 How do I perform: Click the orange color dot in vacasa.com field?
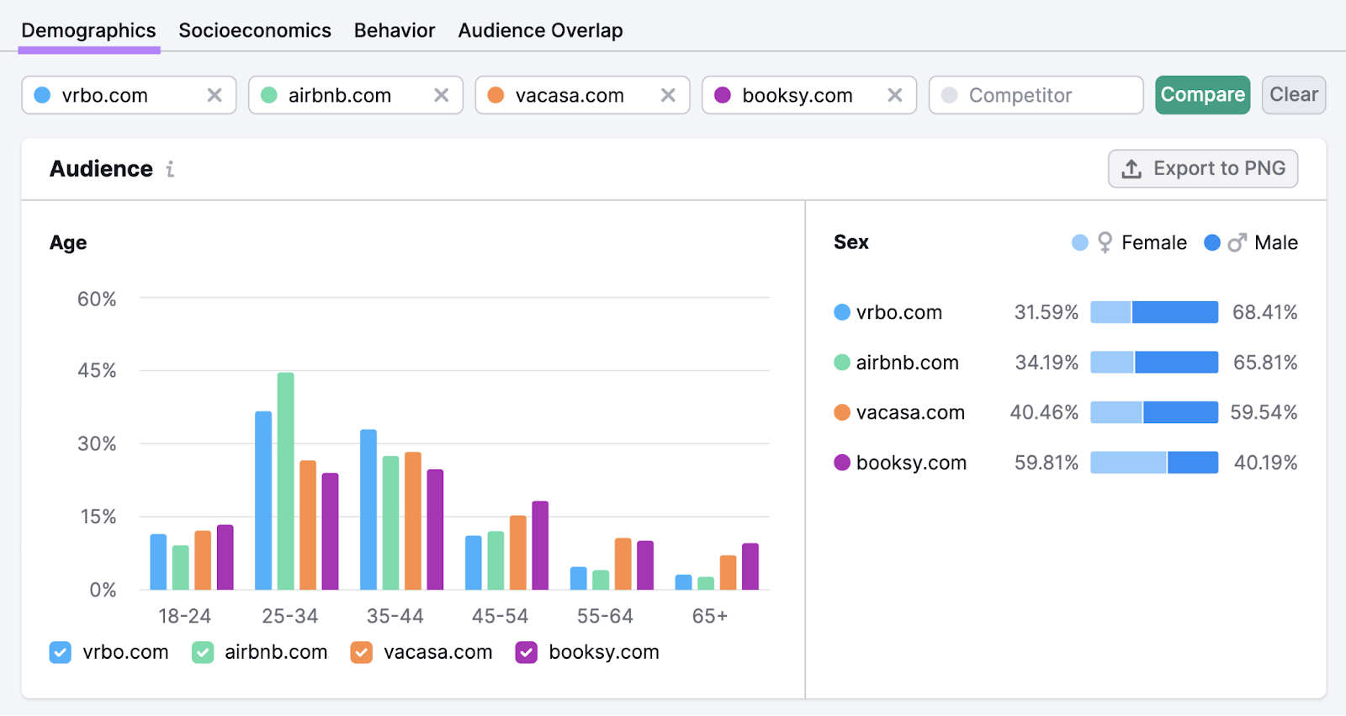(495, 95)
